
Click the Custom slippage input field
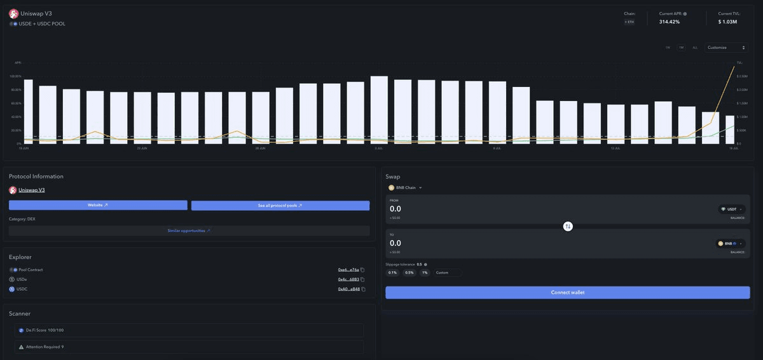(448, 272)
